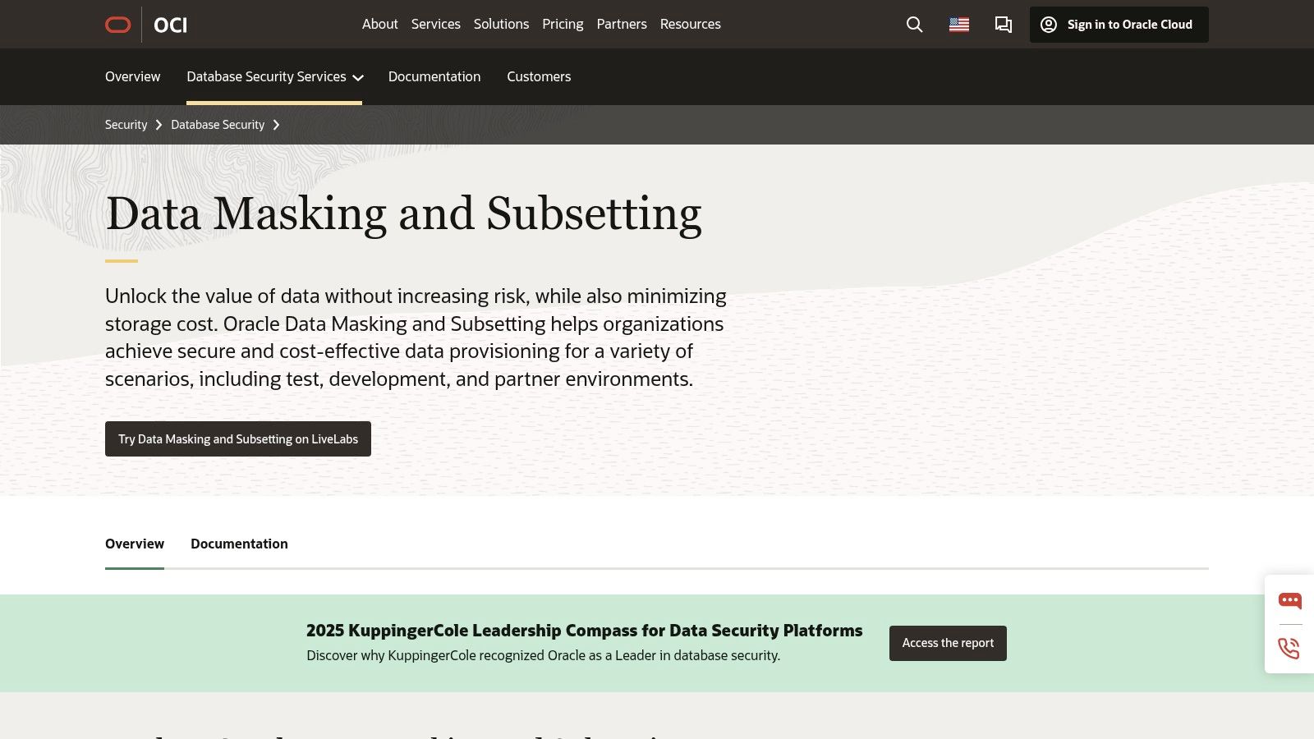Open the Solutions menu

(x=501, y=24)
